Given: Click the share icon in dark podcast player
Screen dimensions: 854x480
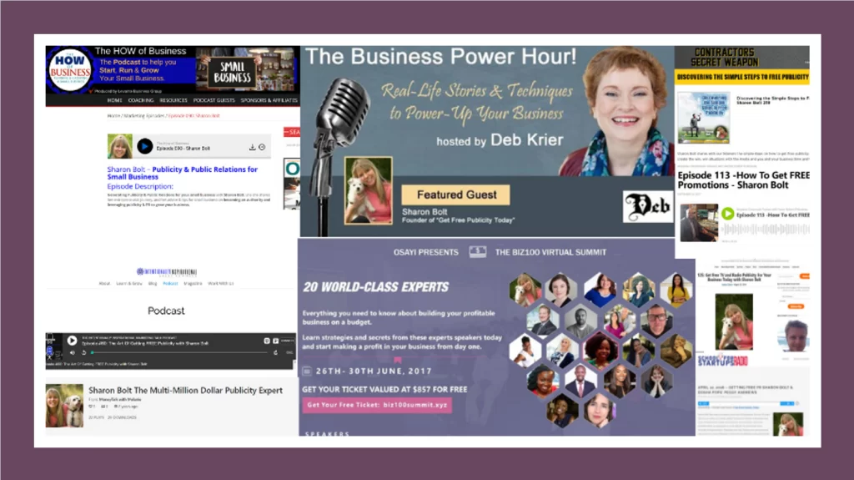Looking at the screenshot, I should [x=275, y=341].
